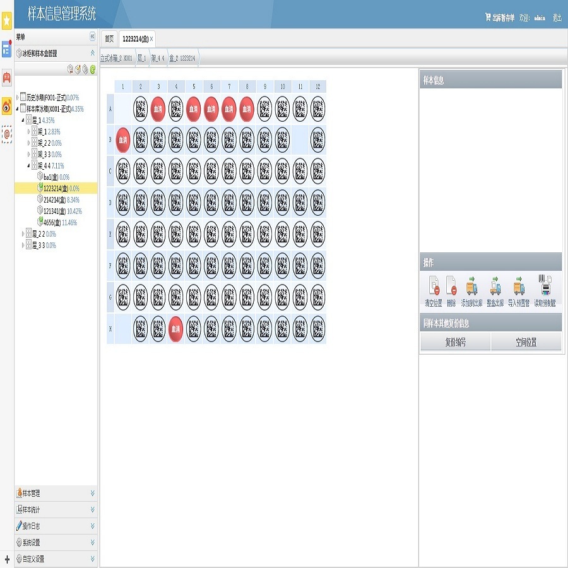Select the red 血清 sample at A3
This screenshot has width=568, height=568.
tap(158, 109)
